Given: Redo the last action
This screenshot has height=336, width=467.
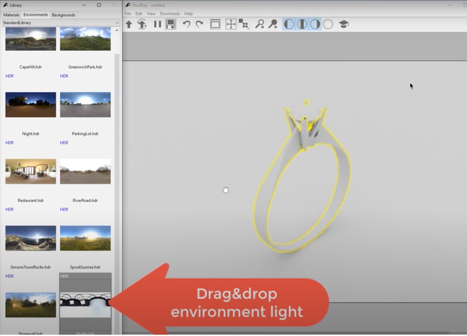Looking at the screenshot, I should tap(199, 25).
